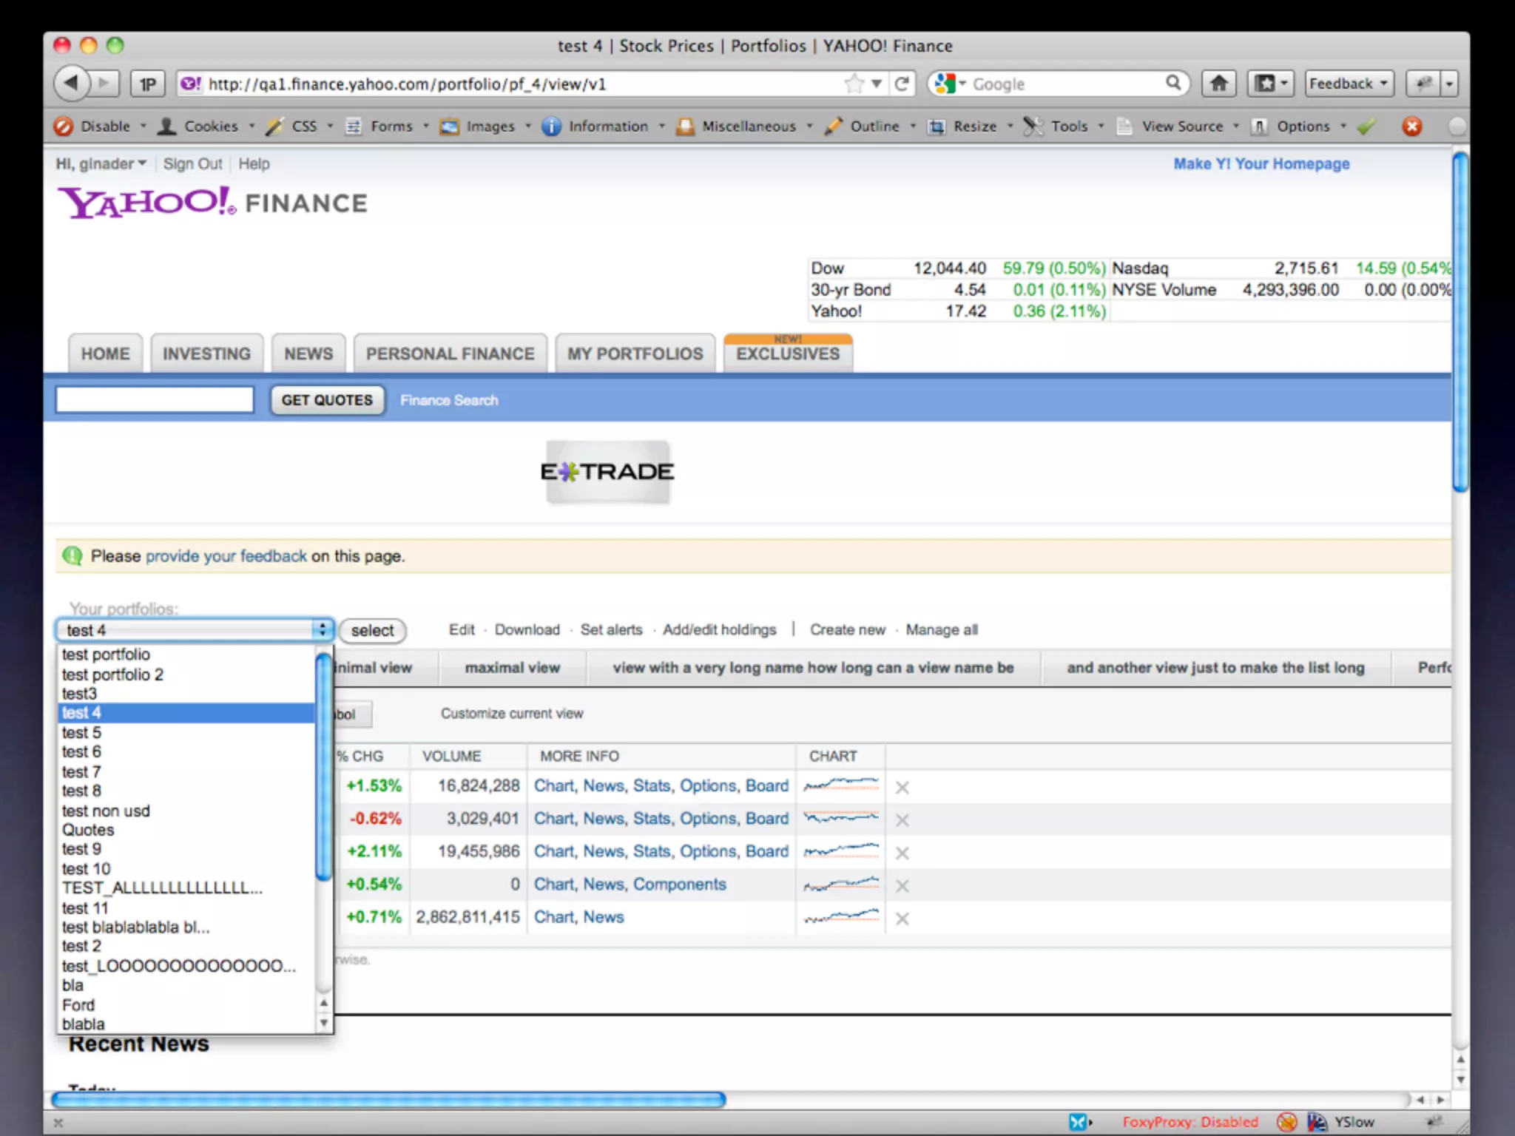Select test 7 from portfolio list

click(81, 771)
